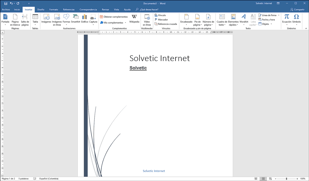Open the Símbolo menu
Viewport: 309px width, 181px height.
coord(296,20)
